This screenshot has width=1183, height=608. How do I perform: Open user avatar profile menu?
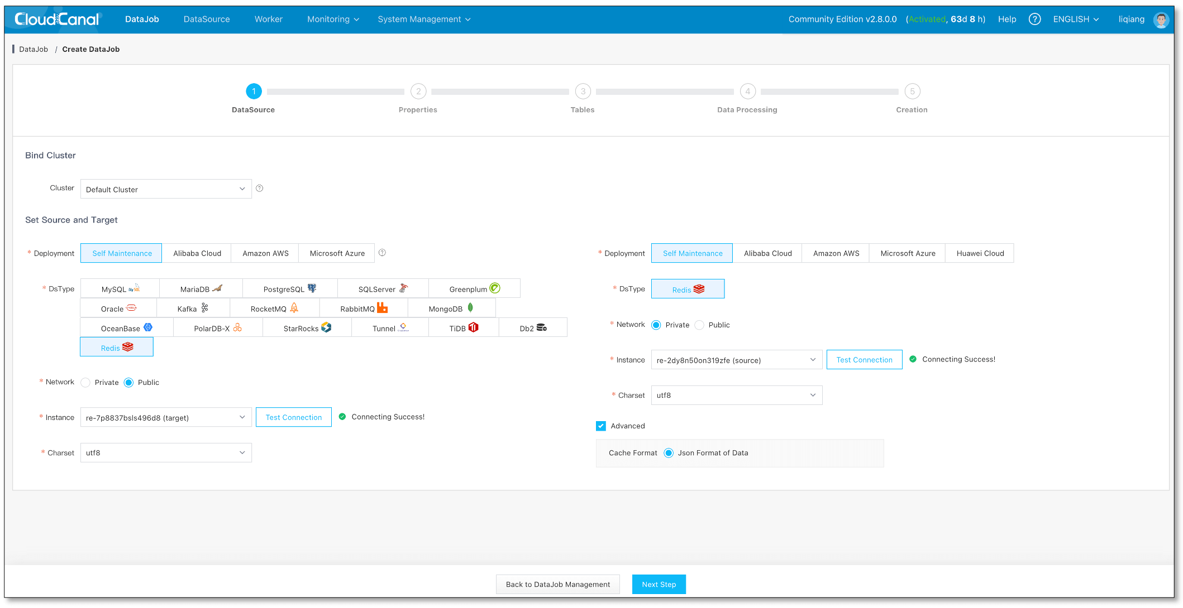pos(1161,20)
